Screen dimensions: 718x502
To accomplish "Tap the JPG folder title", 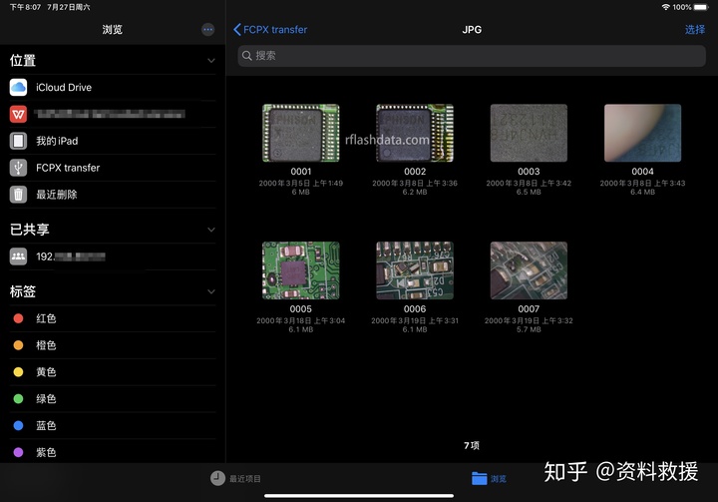I will point(472,30).
